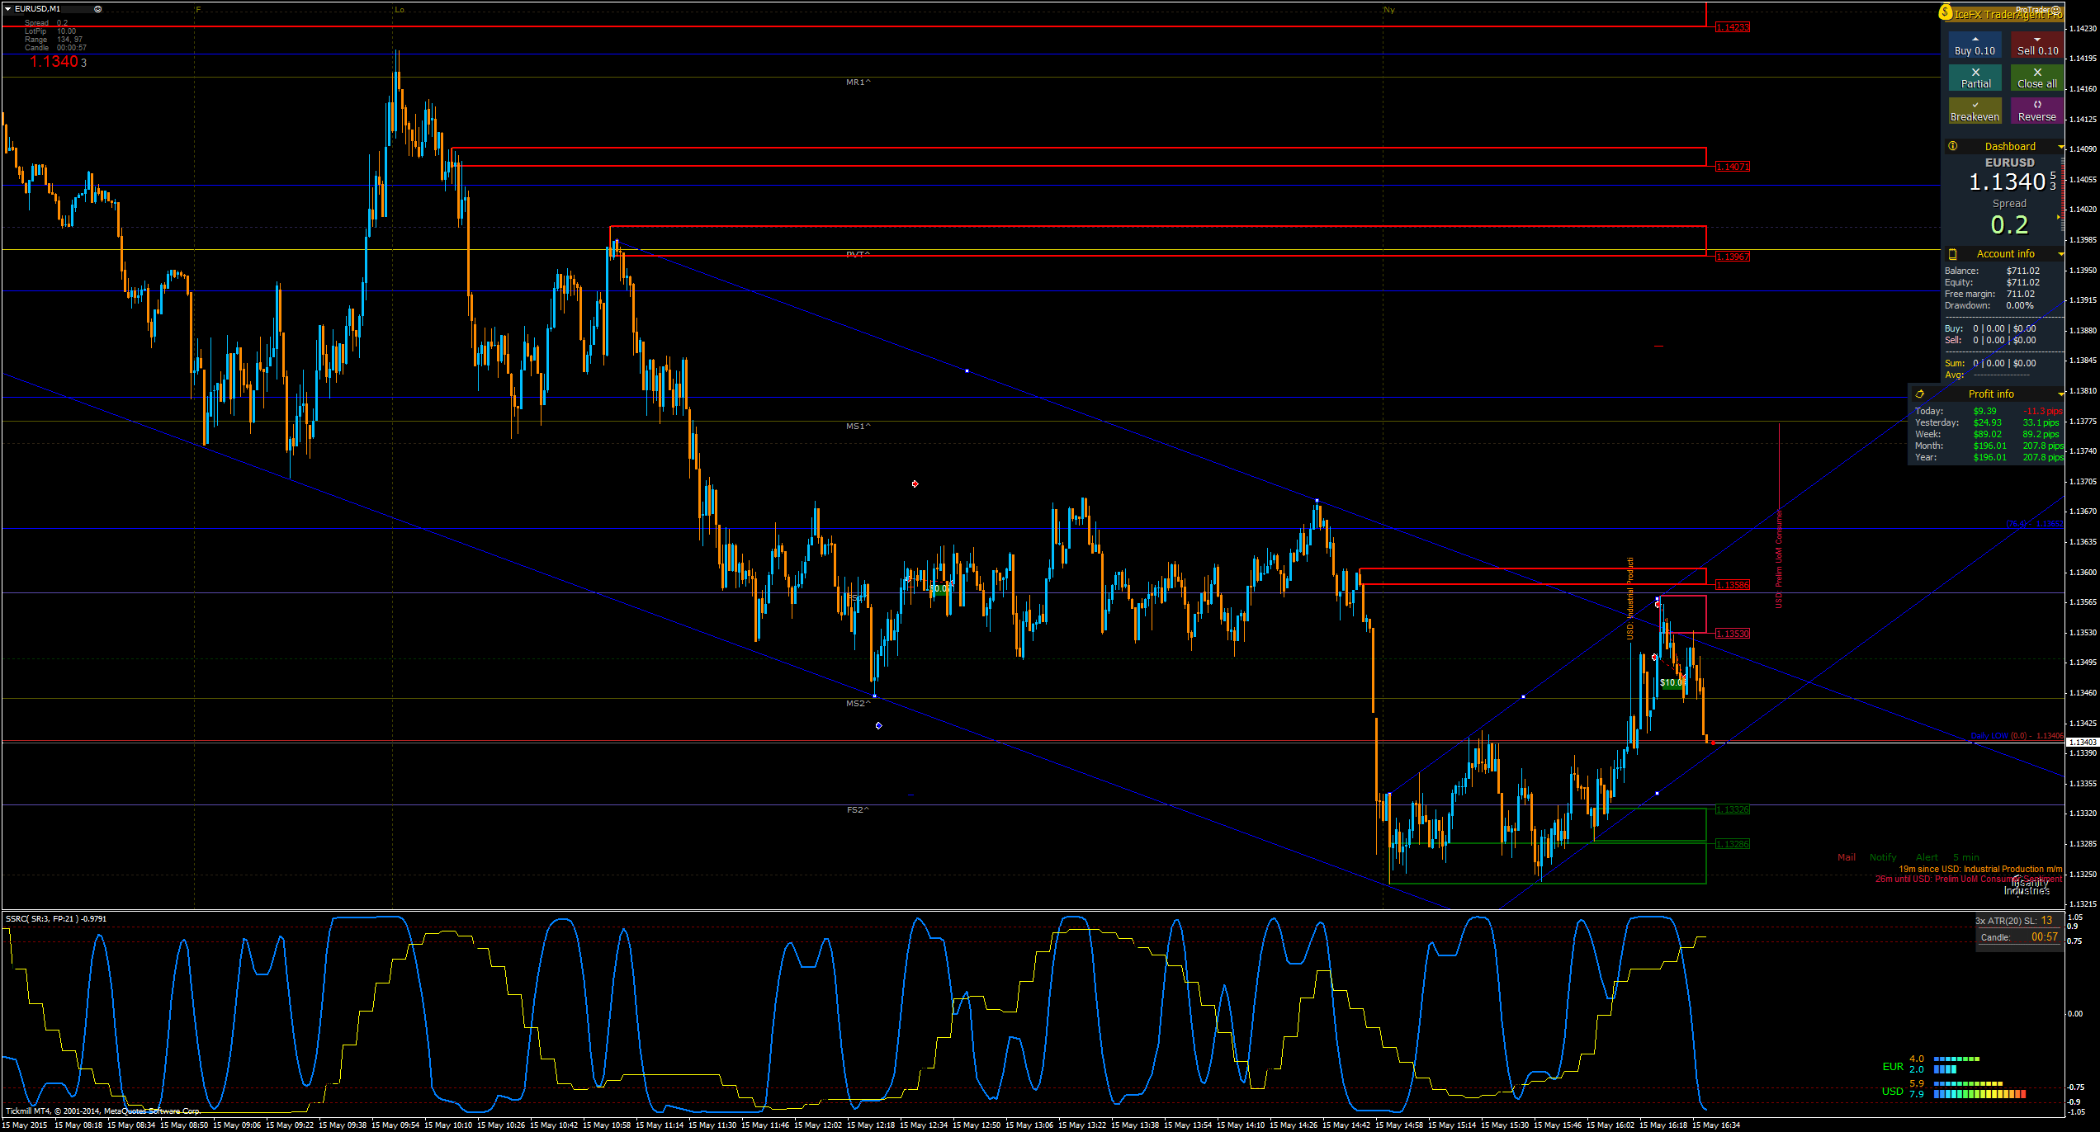
Task: Click the $10.0 trade profit label
Action: 1672,683
